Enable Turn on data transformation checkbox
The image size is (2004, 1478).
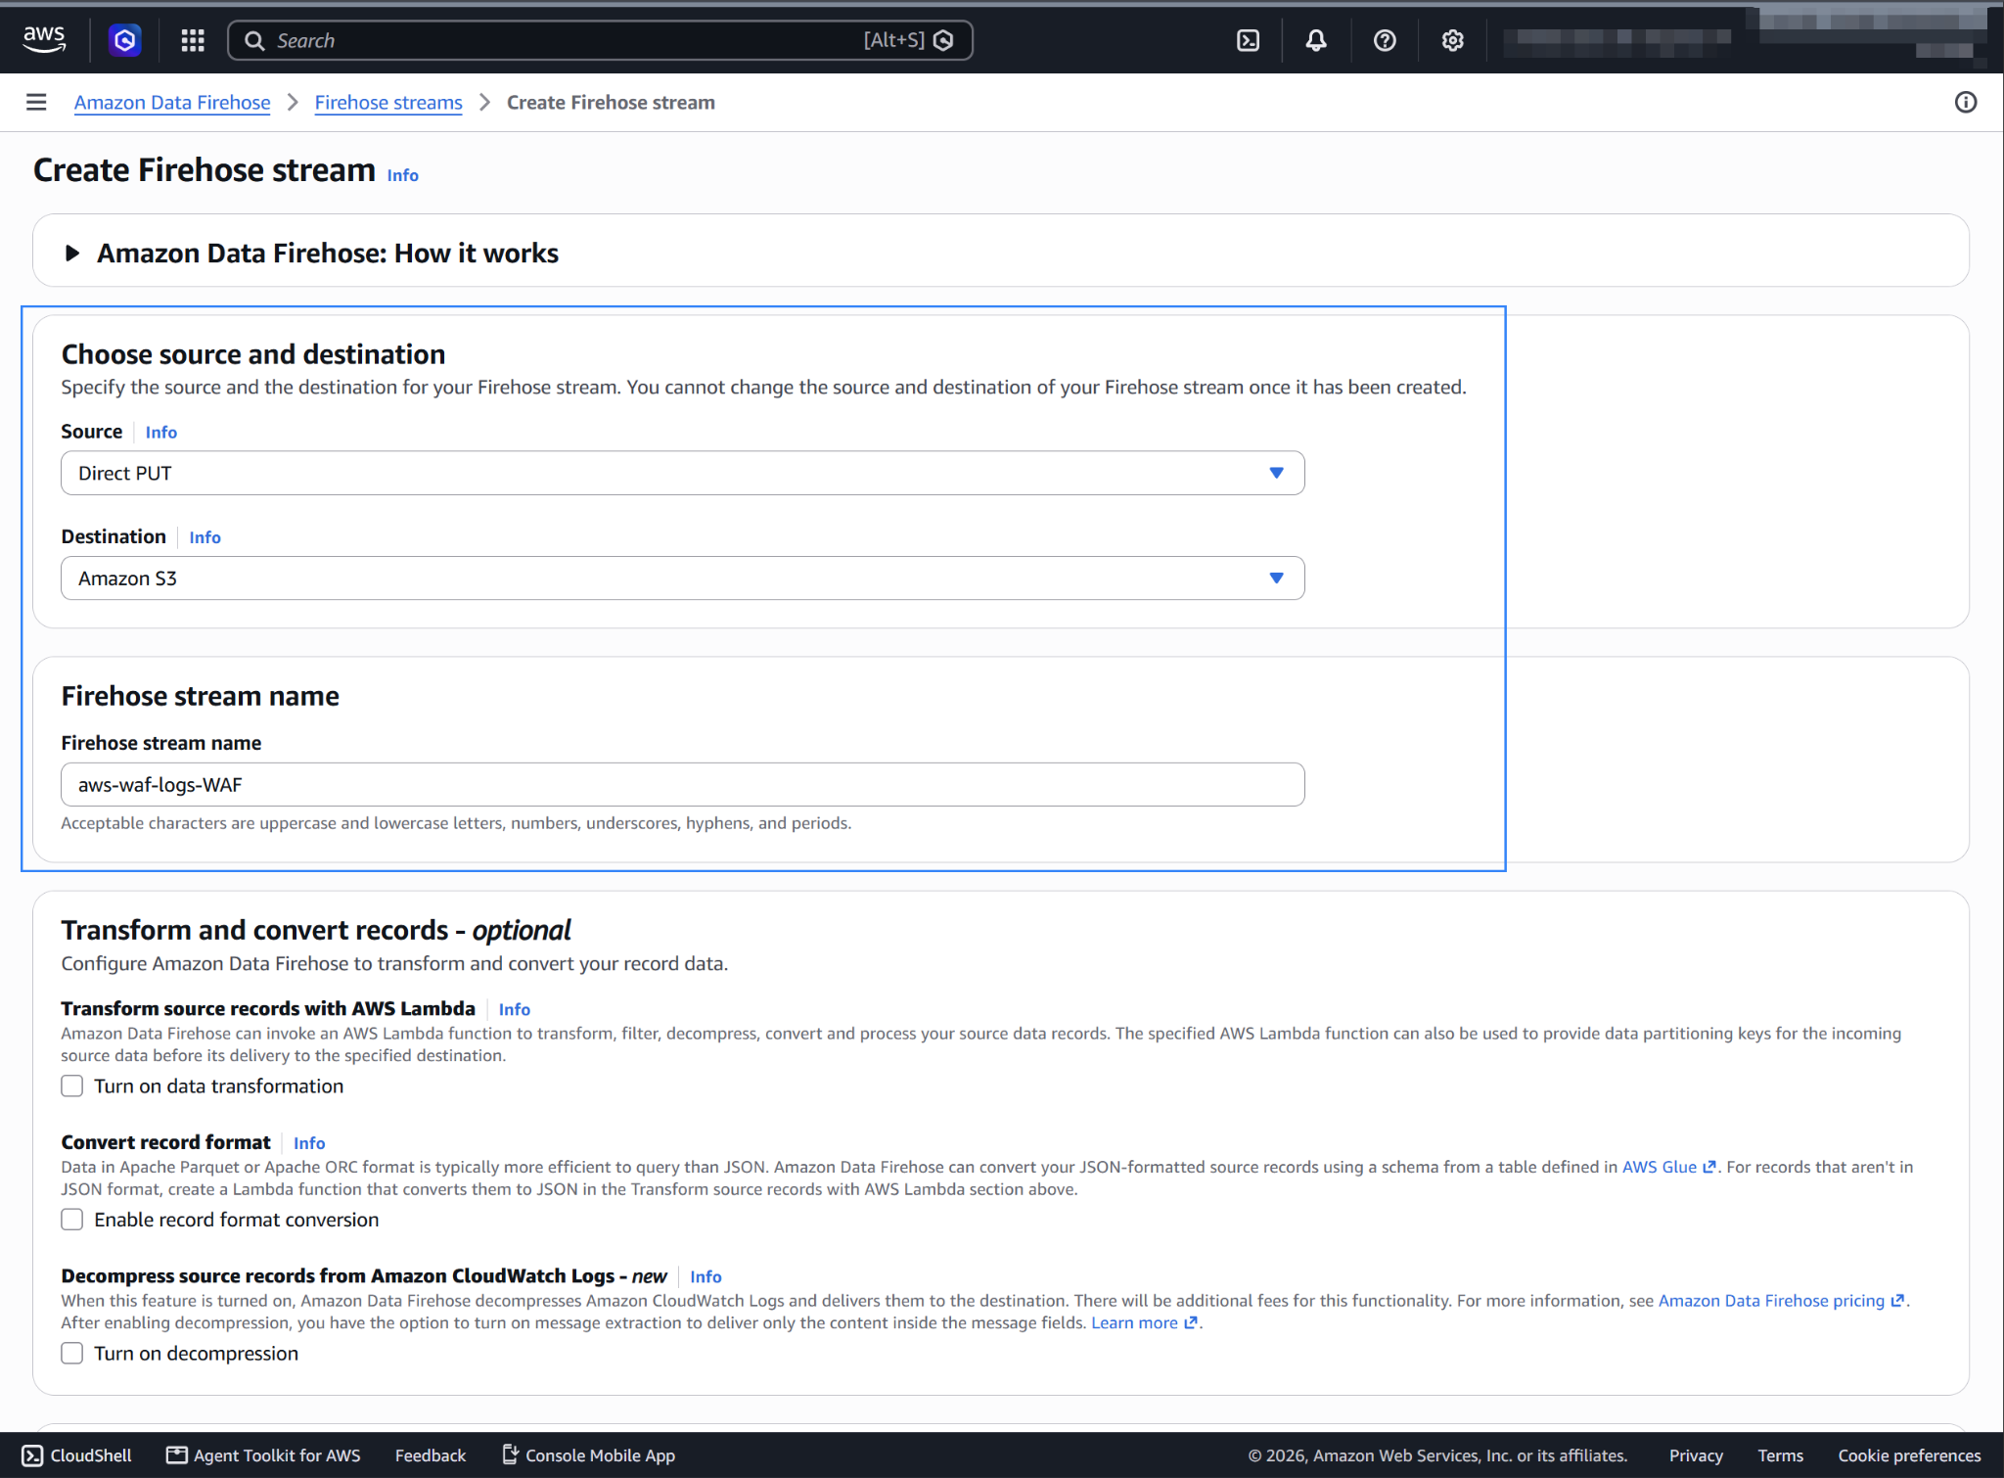tap(72, 1085)
